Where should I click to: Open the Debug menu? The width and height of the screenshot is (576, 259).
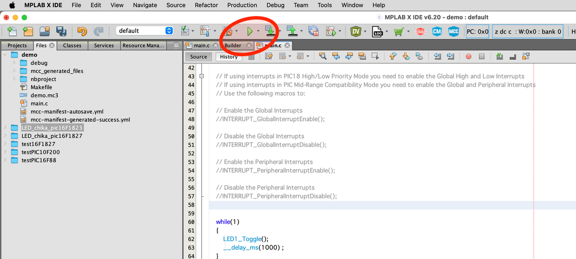pos(275,5)
